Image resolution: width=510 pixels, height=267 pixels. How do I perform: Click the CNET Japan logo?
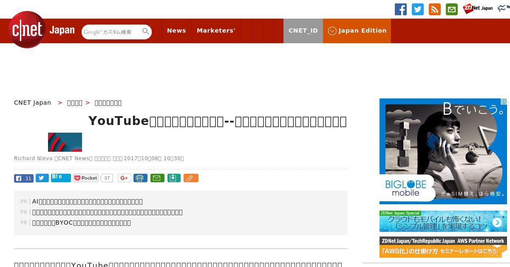(x=42, y=30)
